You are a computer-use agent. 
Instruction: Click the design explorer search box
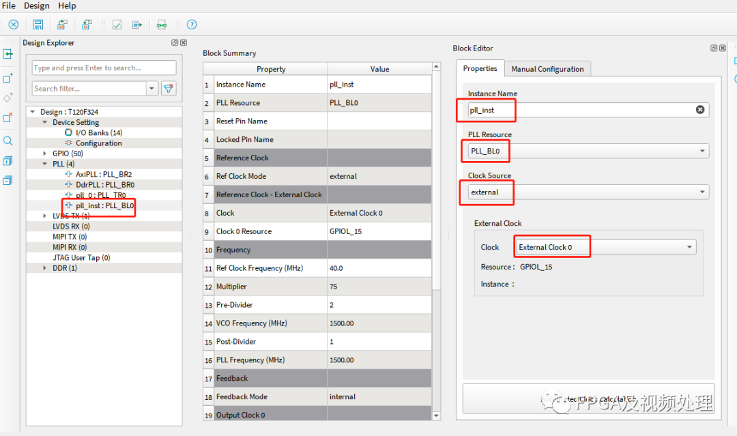pyautogui.click(x=104, y=68)
